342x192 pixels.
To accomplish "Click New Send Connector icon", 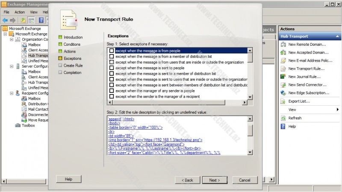I will click(283, 85).
